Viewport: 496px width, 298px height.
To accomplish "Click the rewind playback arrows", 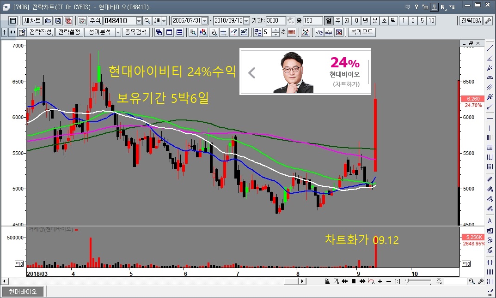I will tap(344, 281).
